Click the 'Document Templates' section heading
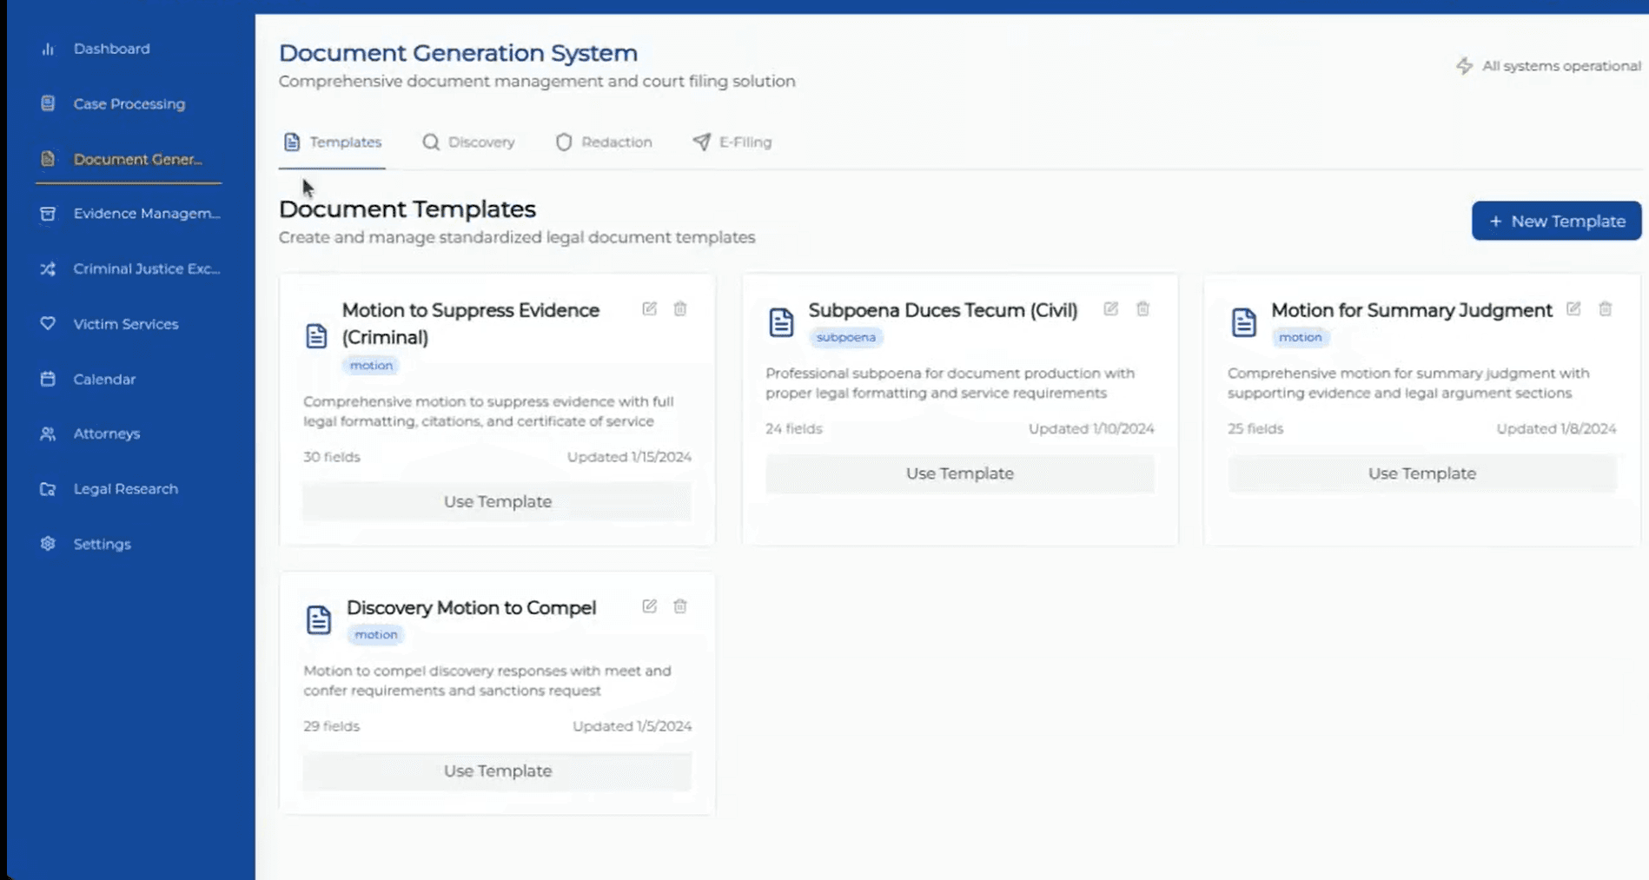The height and width of the screenshot is (880, 1649). (x=407, y=209)
